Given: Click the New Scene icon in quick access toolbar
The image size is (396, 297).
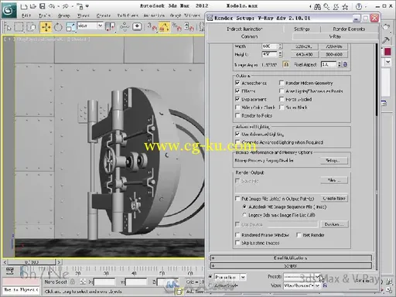Looking at the screenshot, I should pos(24,6).
